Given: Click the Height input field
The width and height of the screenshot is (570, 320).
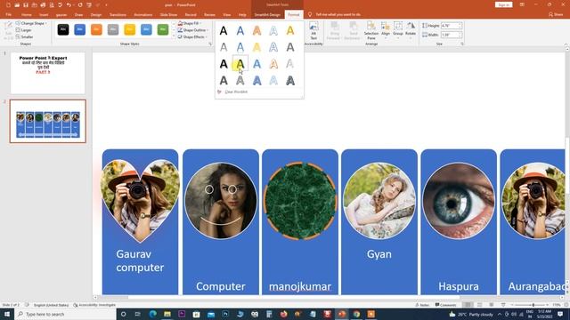Looking at the screenshot, I should (452, 26).
